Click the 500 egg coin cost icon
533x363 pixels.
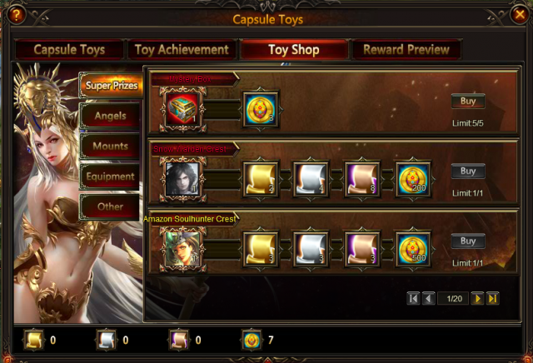click(413, 250)
